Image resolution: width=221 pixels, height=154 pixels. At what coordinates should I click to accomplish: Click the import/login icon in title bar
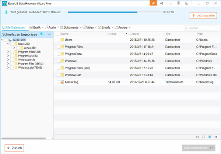point(170,3)
